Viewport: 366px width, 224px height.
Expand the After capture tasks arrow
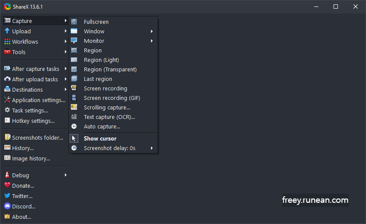click(66, 69)
